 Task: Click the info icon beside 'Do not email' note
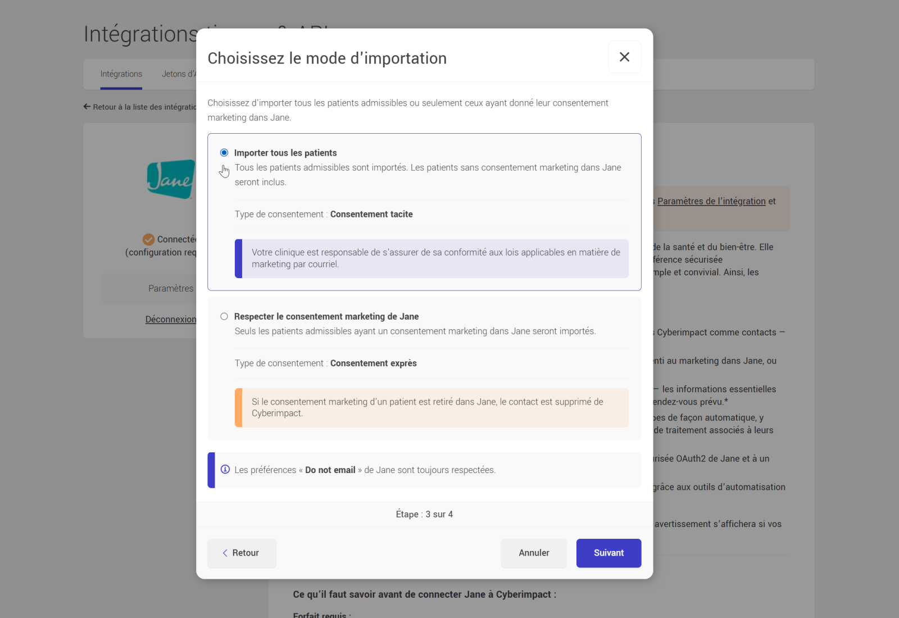(x=225, y=469)
